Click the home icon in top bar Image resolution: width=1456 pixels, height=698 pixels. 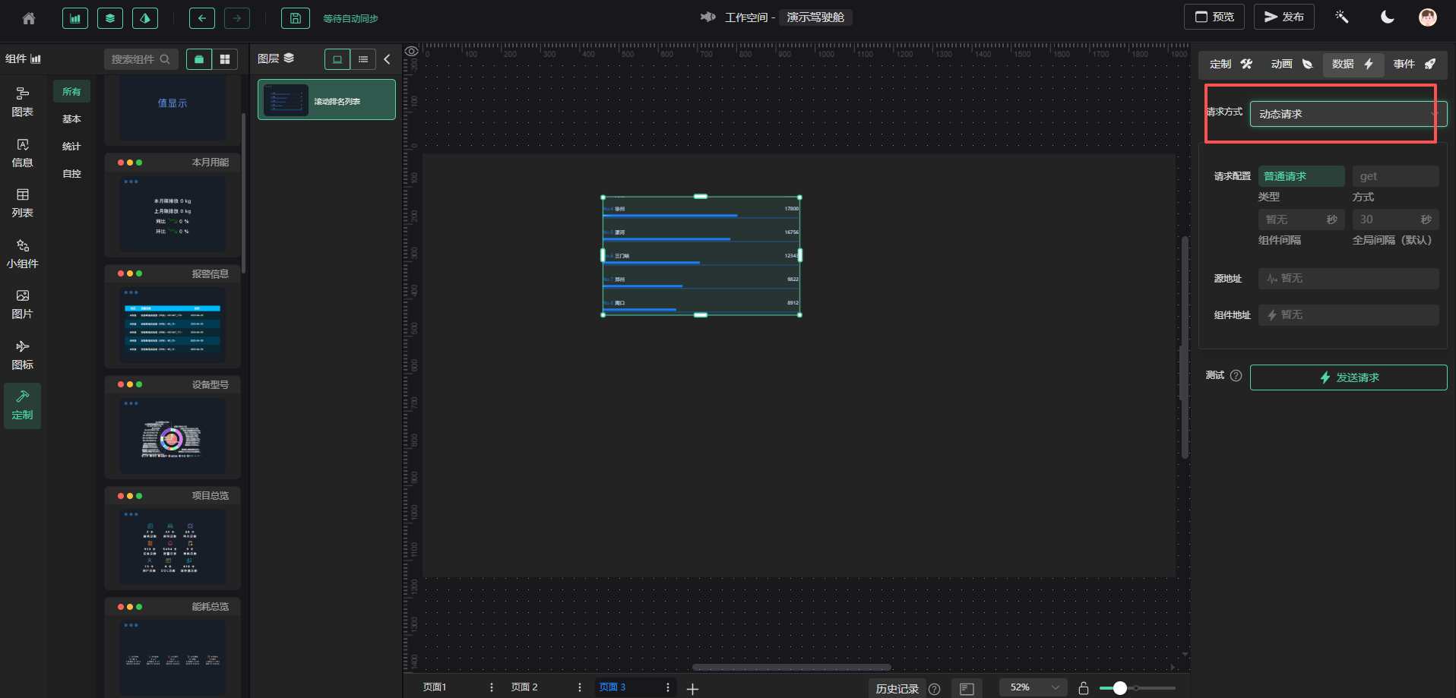click(x=29, y=18)
